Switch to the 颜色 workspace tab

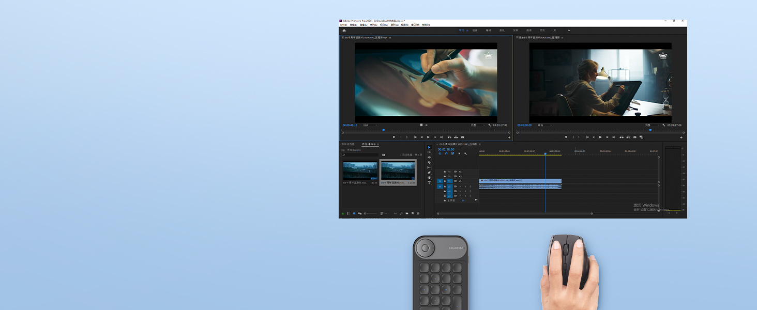coord(502,30)
